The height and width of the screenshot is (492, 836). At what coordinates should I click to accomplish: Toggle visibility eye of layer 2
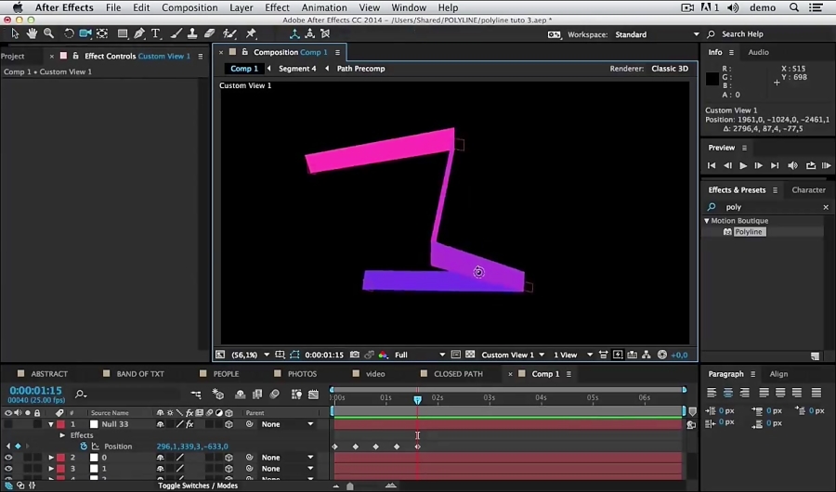[8, 458]
